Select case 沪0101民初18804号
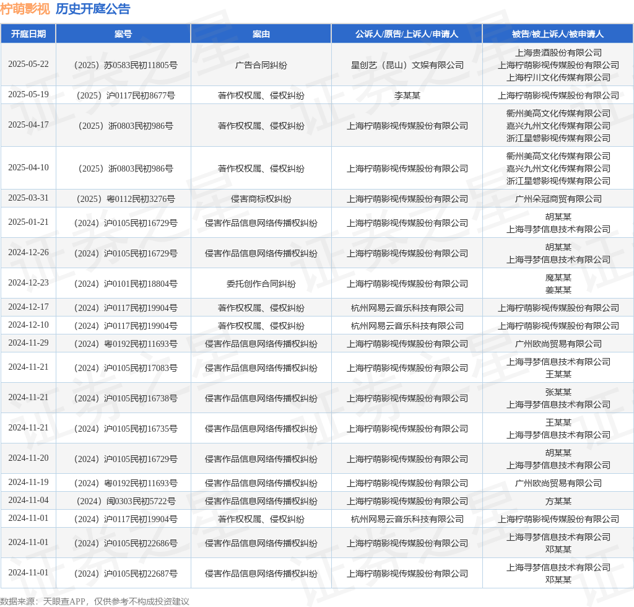The height and width of the screenshot is (607, 634). 126,284
